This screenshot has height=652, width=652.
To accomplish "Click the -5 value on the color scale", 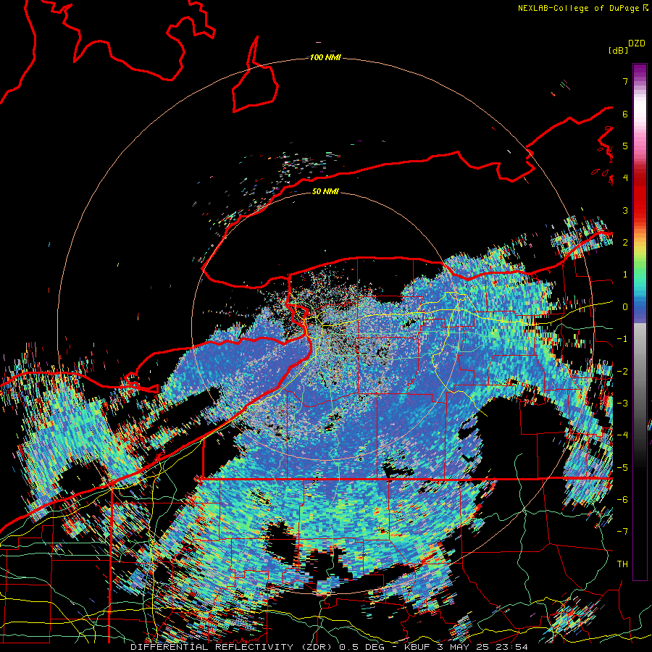I will 622,468.
